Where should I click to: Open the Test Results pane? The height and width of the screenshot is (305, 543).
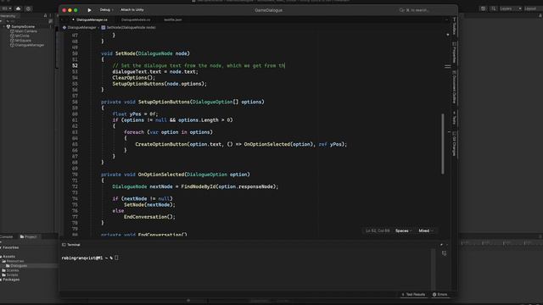[x=413, y=294]
